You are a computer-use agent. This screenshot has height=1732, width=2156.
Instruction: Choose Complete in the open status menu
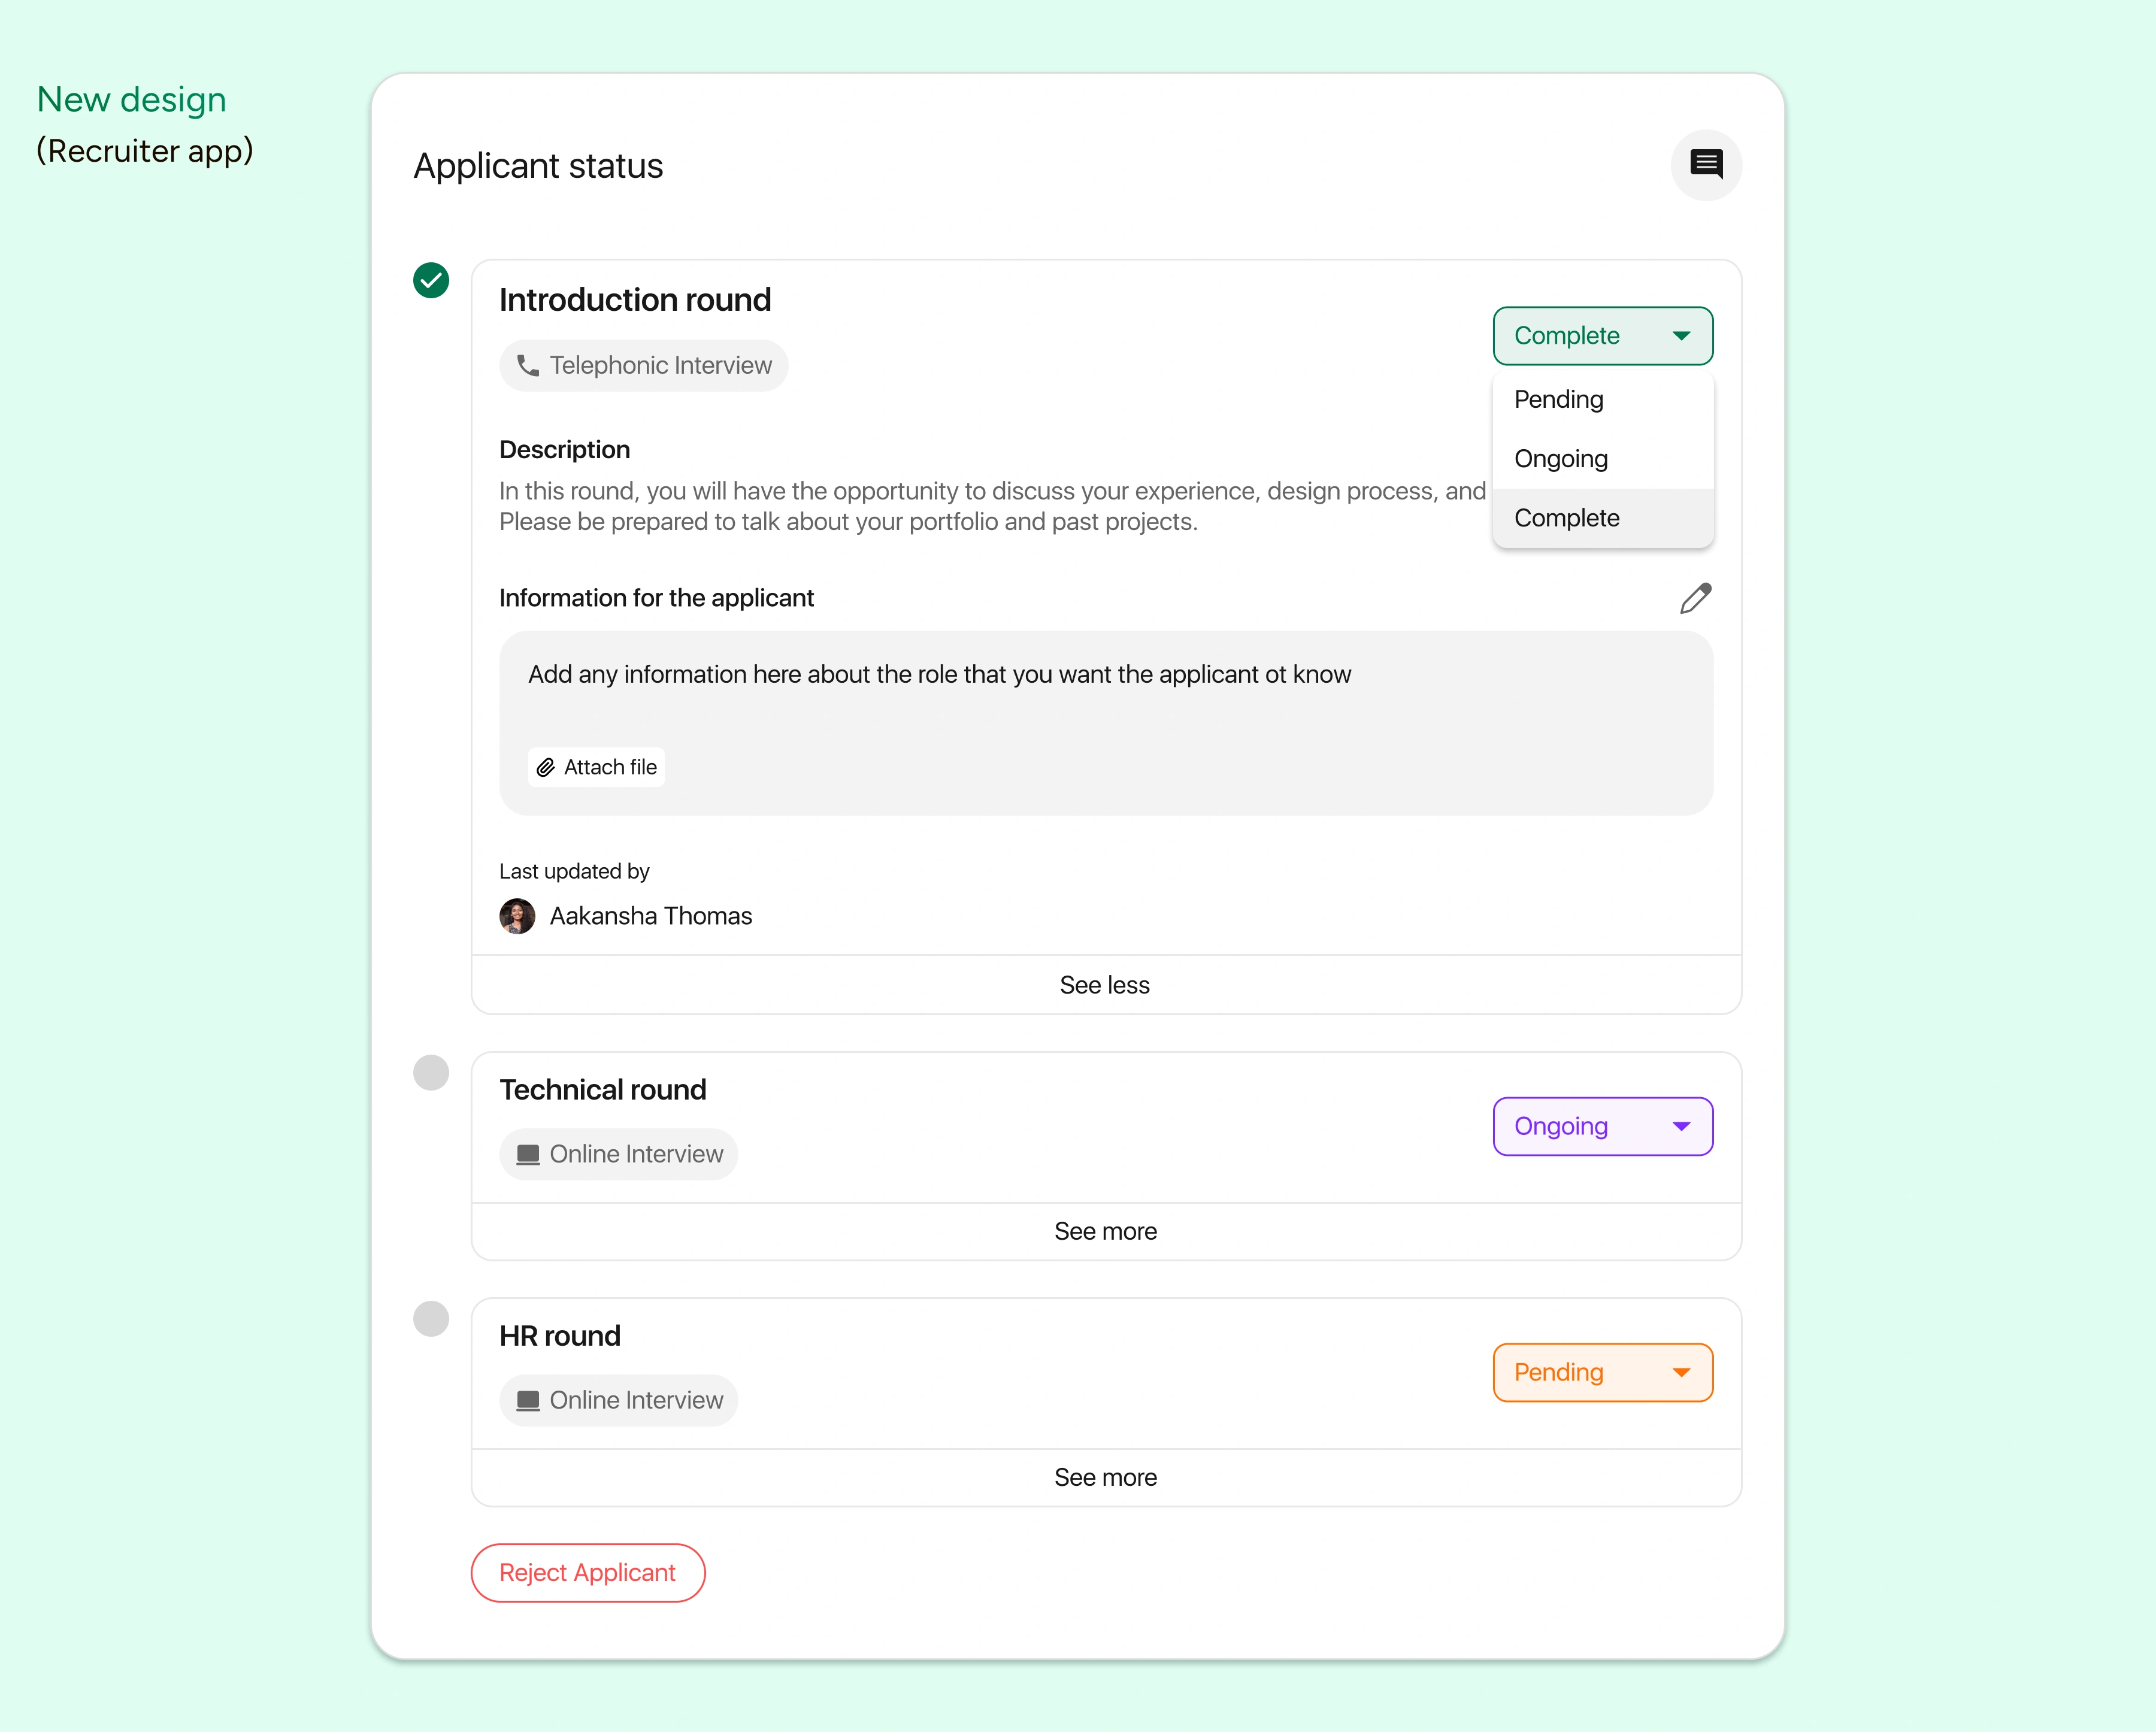tap(1567, 518)
